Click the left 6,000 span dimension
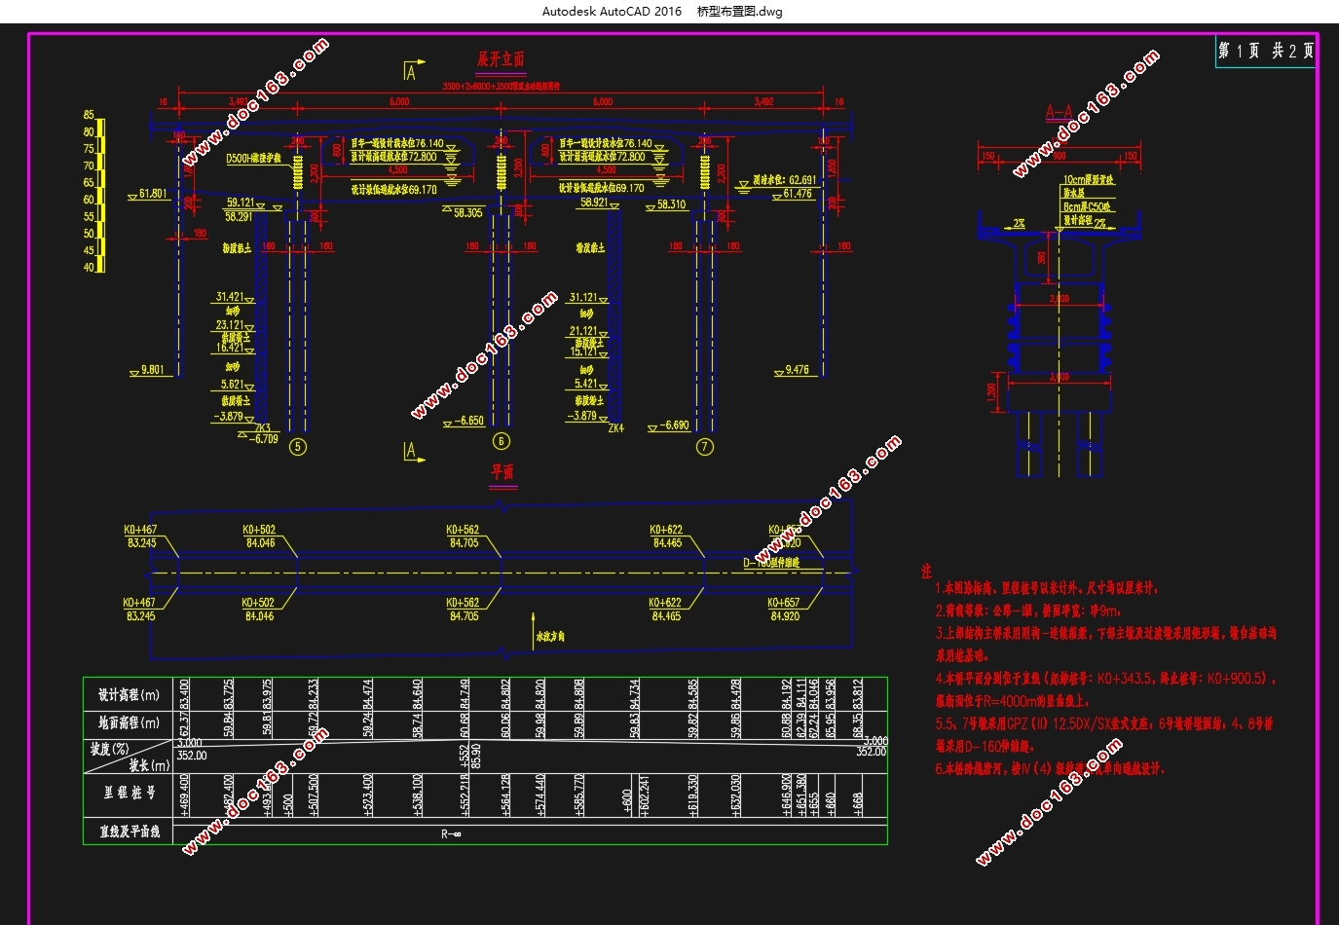The image size is (1339, 925). coord(399,101)
